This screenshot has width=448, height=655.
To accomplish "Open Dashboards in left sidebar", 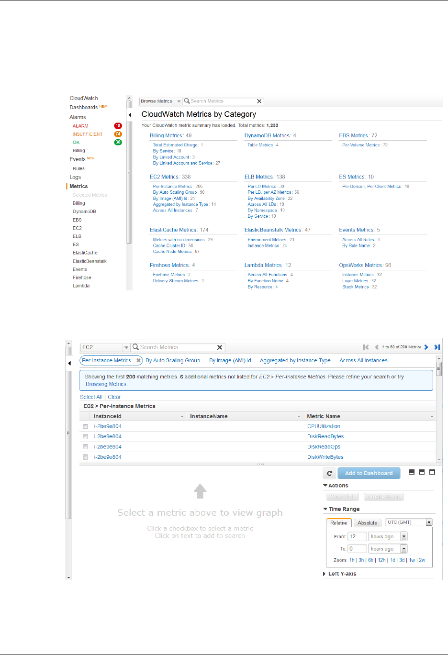I will pos(84,108).
